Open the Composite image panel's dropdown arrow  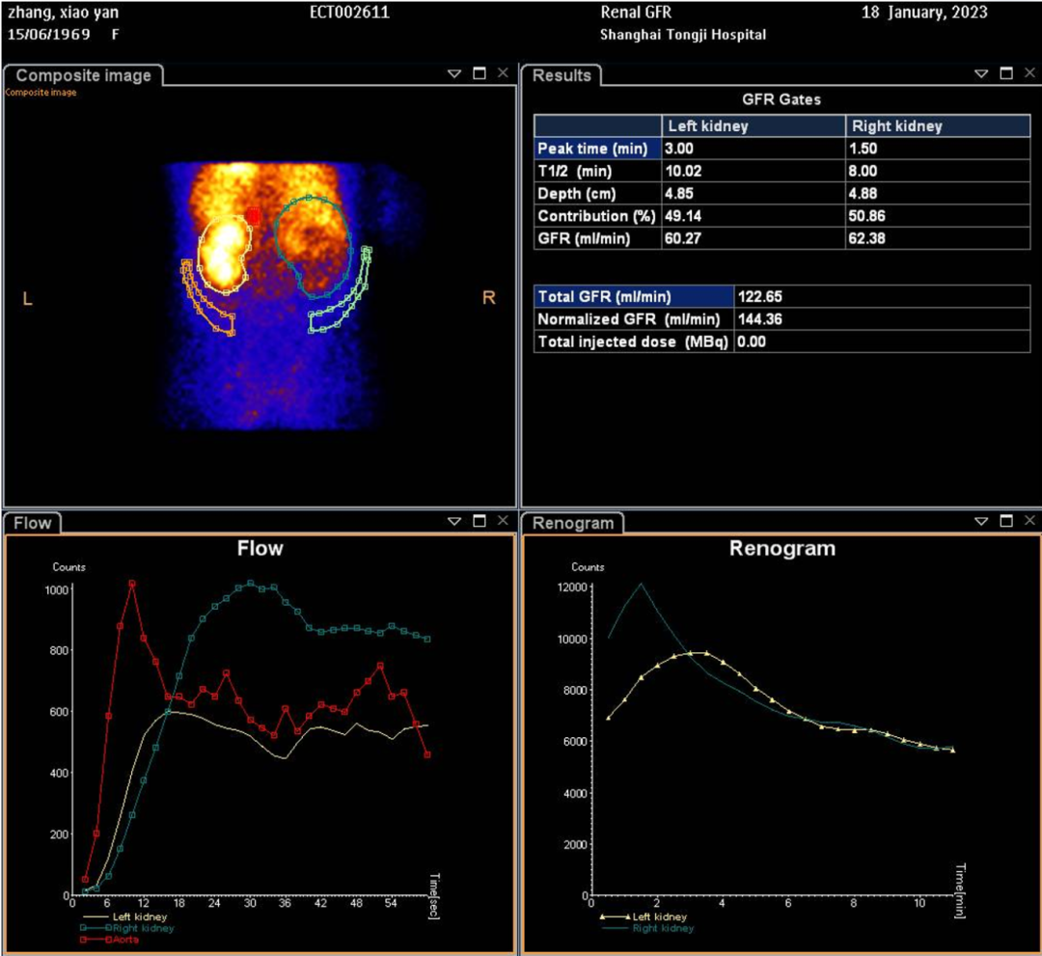pyautogui.click(x=454, y=73)
